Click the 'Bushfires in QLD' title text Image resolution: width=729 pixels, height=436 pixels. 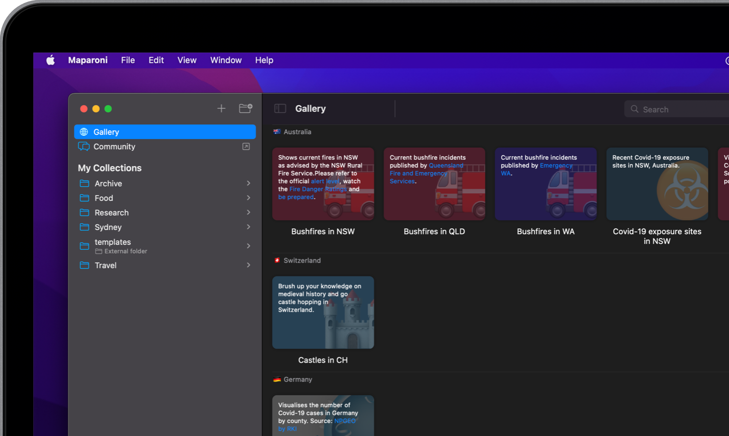pos(434,231)
